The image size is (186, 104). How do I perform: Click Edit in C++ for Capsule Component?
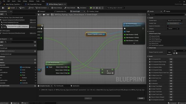[33, 20]
